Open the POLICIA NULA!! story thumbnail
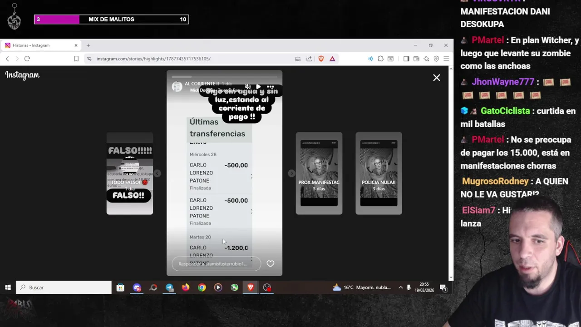This screenshot has height=327, width=581. point(379,173)
